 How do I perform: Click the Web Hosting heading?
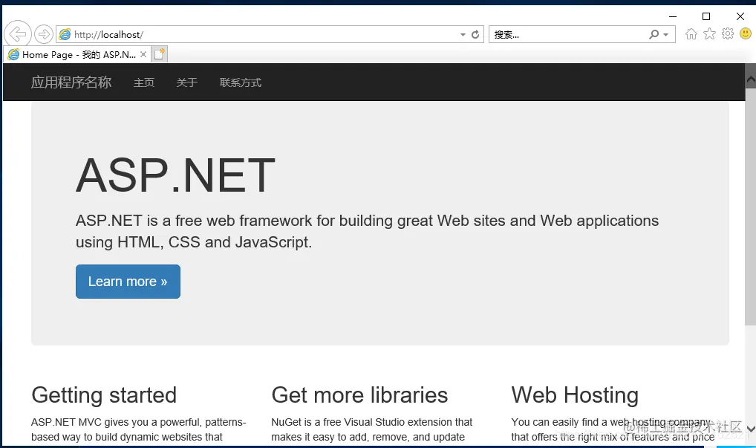click(x=575, y=395)
